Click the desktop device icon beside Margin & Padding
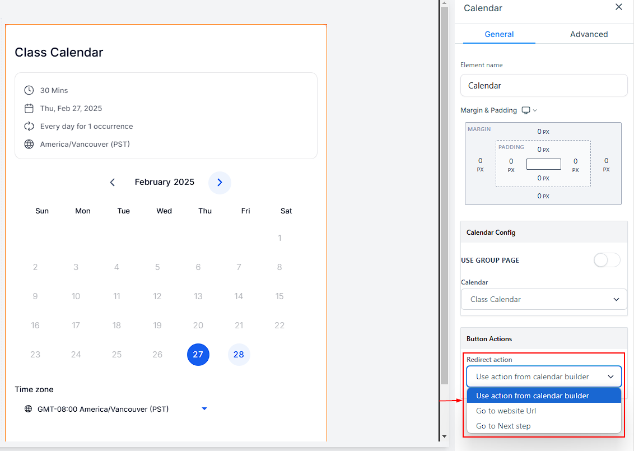The width and height of the screenshot is (634, 451). point(526,110)
